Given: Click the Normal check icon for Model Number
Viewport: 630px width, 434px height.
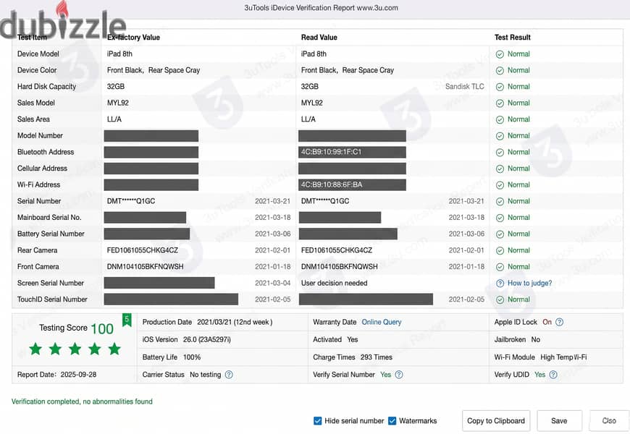Looking at the screenshot, I should click(500, 136).
